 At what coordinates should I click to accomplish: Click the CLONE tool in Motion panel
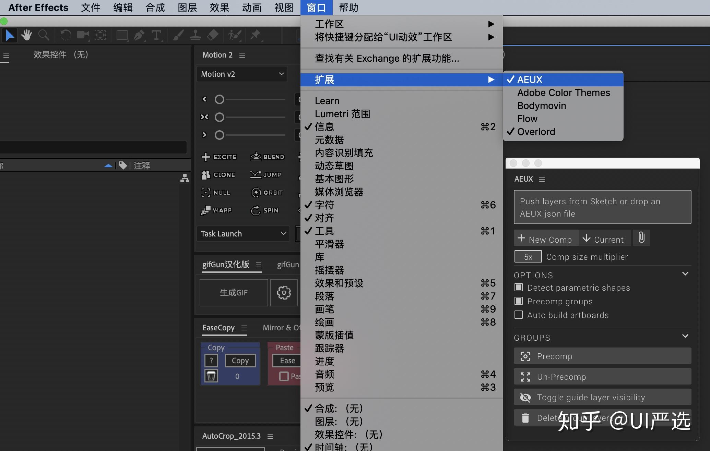pyautogui.click(x=219, y=174)
